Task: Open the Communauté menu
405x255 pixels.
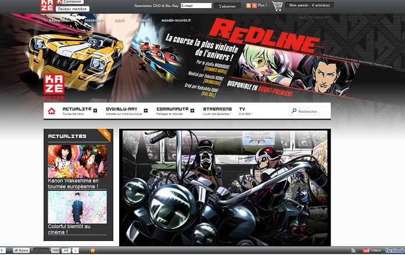Action: click(172, 111)
